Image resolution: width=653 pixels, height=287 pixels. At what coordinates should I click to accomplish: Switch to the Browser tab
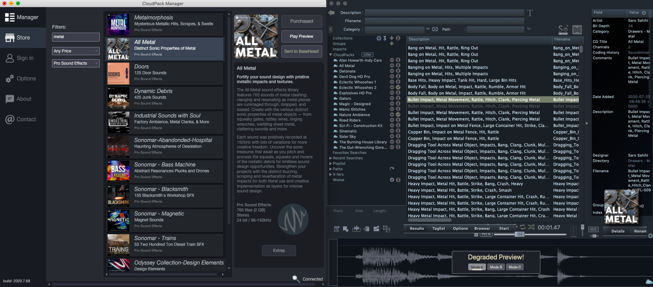(x=482, y=229)
